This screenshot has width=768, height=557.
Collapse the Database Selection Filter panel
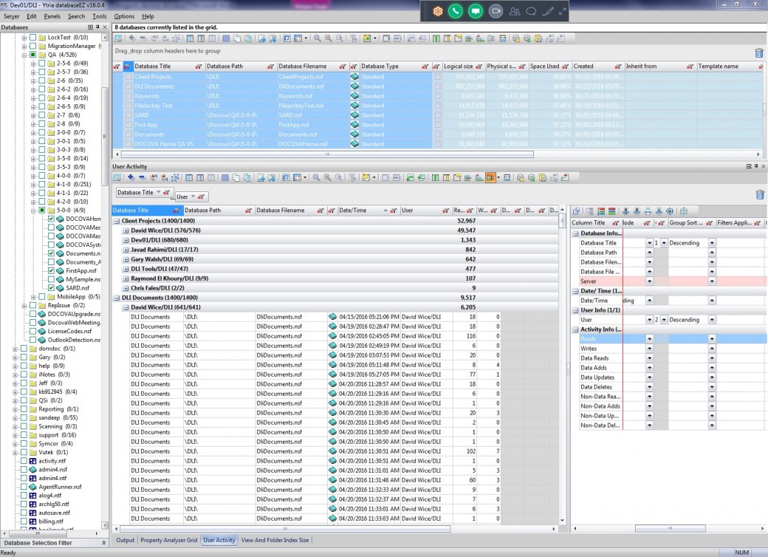(x=103, y=543)
